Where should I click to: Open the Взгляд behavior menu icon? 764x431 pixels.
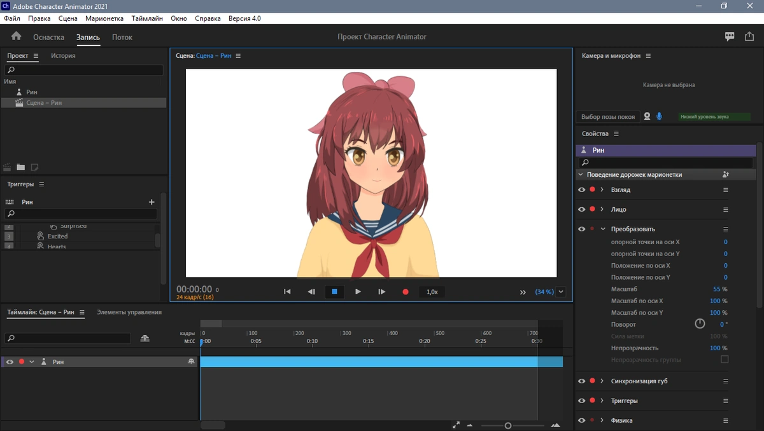725,190
